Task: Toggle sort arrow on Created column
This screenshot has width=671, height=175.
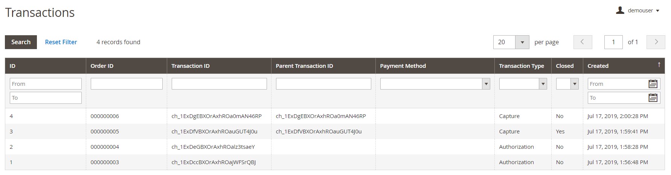Action: pos(659,65)
